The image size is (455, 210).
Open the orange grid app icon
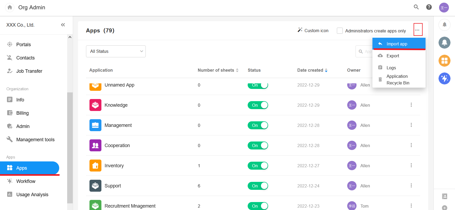444,61
